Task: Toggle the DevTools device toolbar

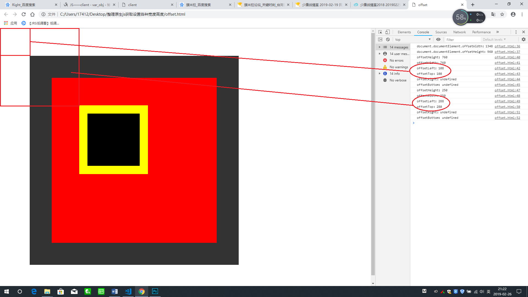Action: click(x=387, y=32)
